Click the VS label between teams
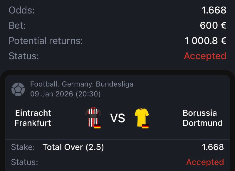The width and height of the screenshot is (235, 171). click(x=117, y=118)
